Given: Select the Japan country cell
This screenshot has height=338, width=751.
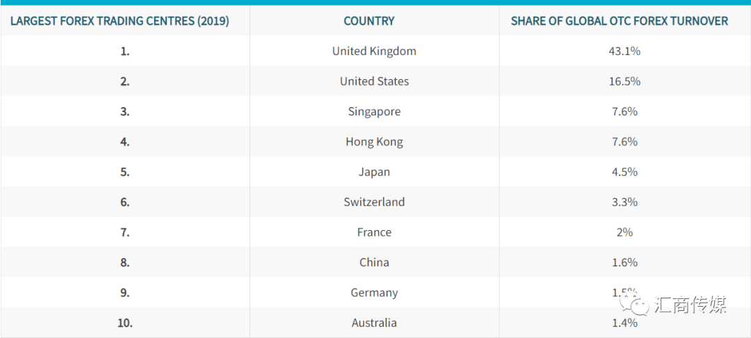Looking at the screenshot, I should [375, 172].
